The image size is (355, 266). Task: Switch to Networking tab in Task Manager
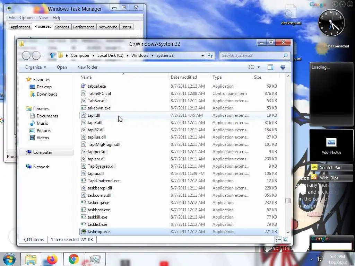click(108, 27)
